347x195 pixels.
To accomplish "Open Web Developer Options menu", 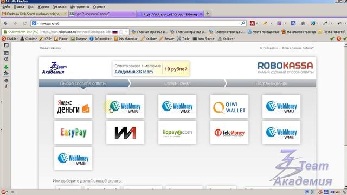I will [x=227, y=38].
